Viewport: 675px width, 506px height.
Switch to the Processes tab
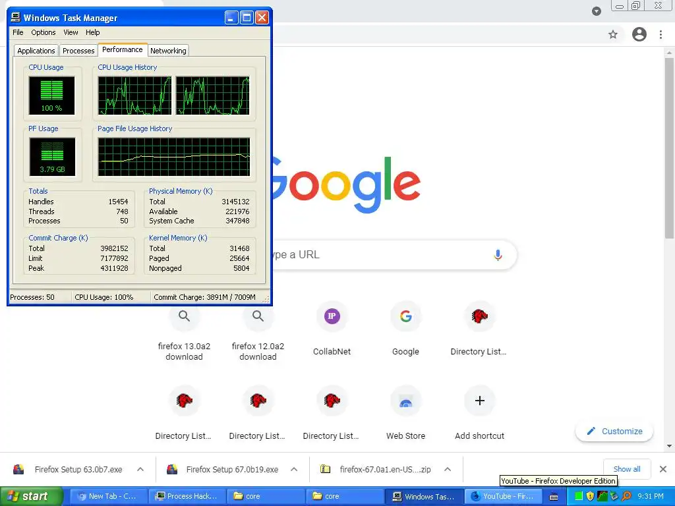pos(78,50)
